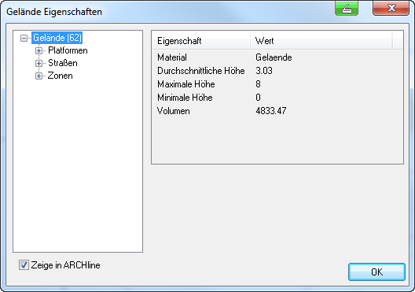
Task: Confirm with the OK button
Action: 376,272
